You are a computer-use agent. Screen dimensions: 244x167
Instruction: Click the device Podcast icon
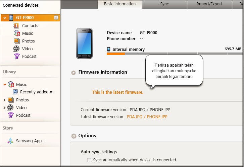click(x=17, y=56)
